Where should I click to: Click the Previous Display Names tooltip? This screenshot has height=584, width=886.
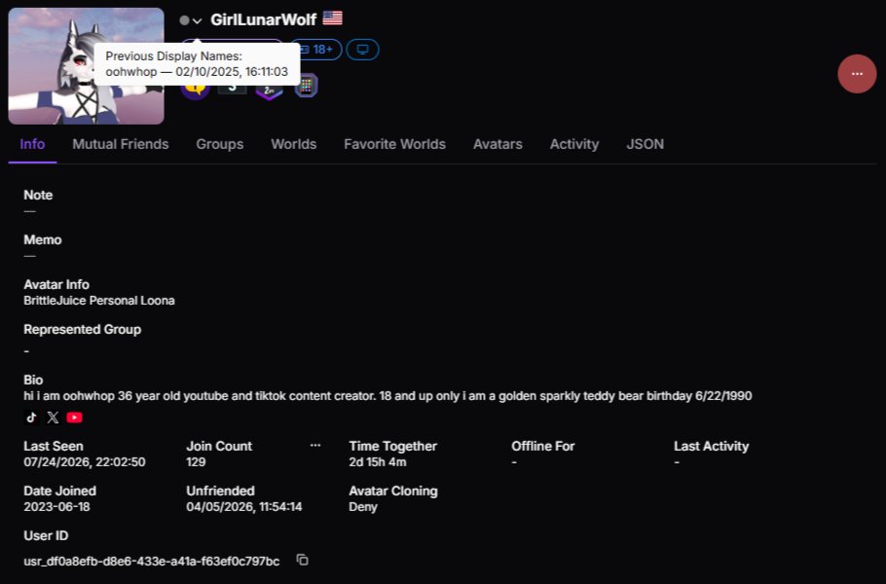point(197,64)
